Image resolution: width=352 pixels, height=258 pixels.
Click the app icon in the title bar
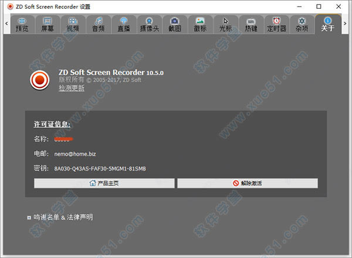[x=10, y=6]
